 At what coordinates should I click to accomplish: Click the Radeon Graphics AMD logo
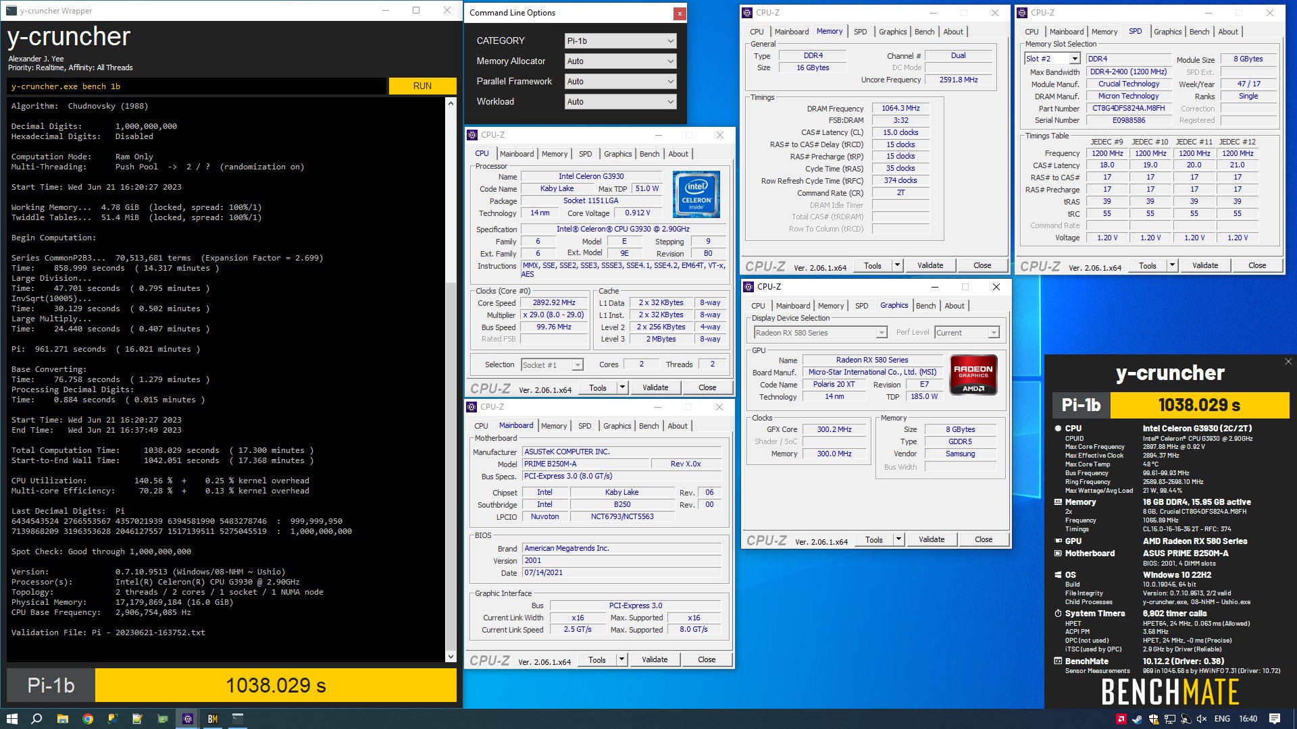point(973,375)
